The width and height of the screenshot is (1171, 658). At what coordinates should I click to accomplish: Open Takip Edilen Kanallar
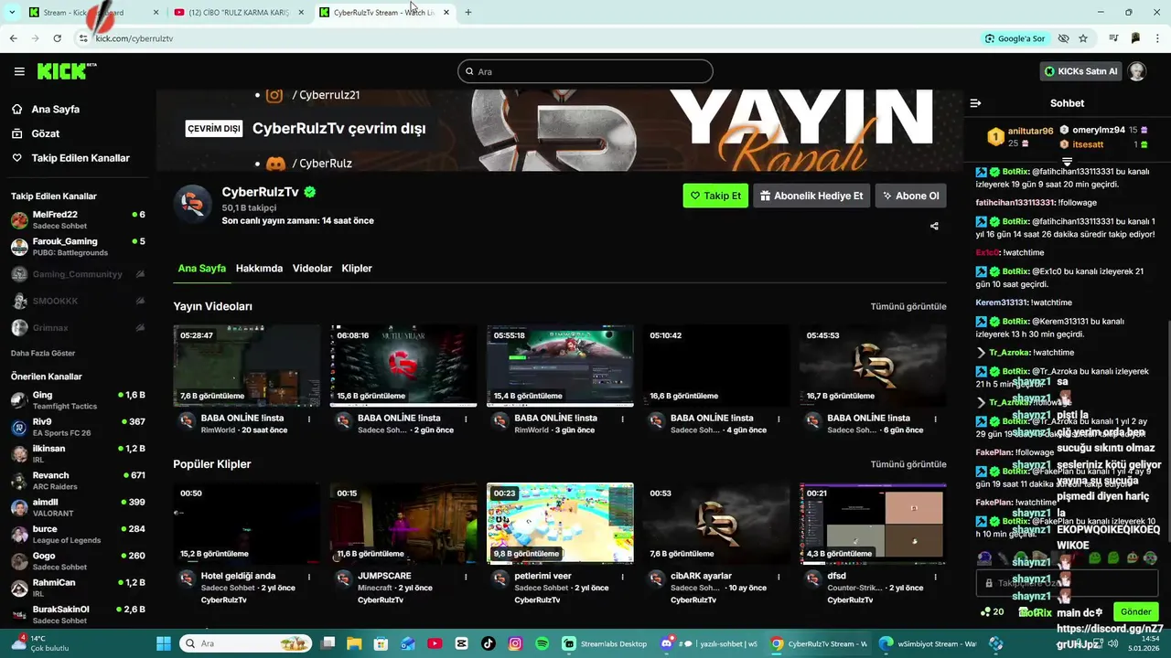click(x=81, y=158)
